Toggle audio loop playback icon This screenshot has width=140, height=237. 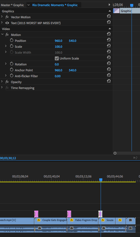pos(136,158)
